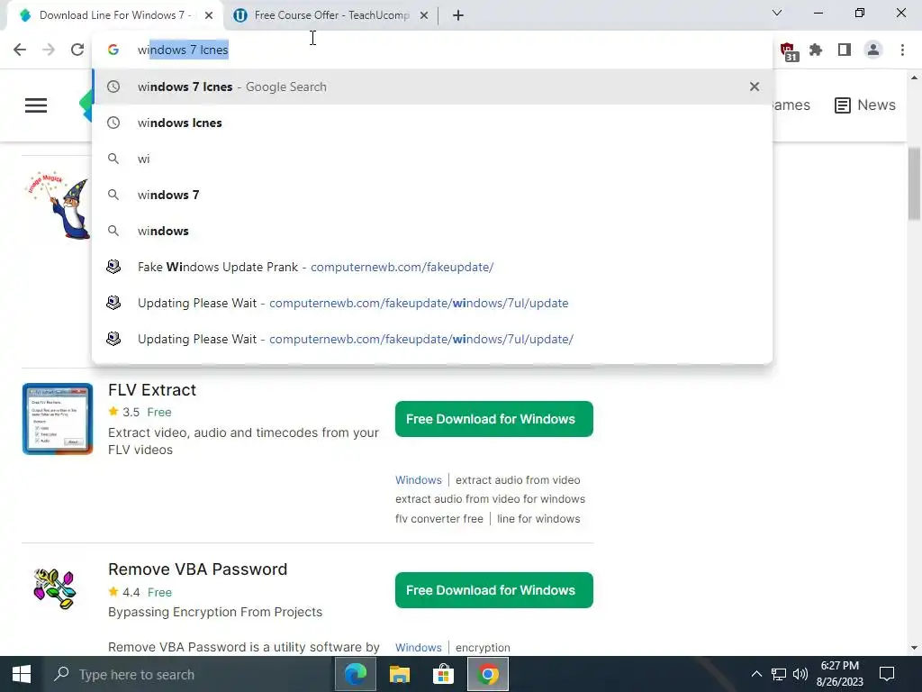
Task: Open the 'Windows' tag under Remove VBA Password
Action: pyautogui.click(x=418, y=647)
